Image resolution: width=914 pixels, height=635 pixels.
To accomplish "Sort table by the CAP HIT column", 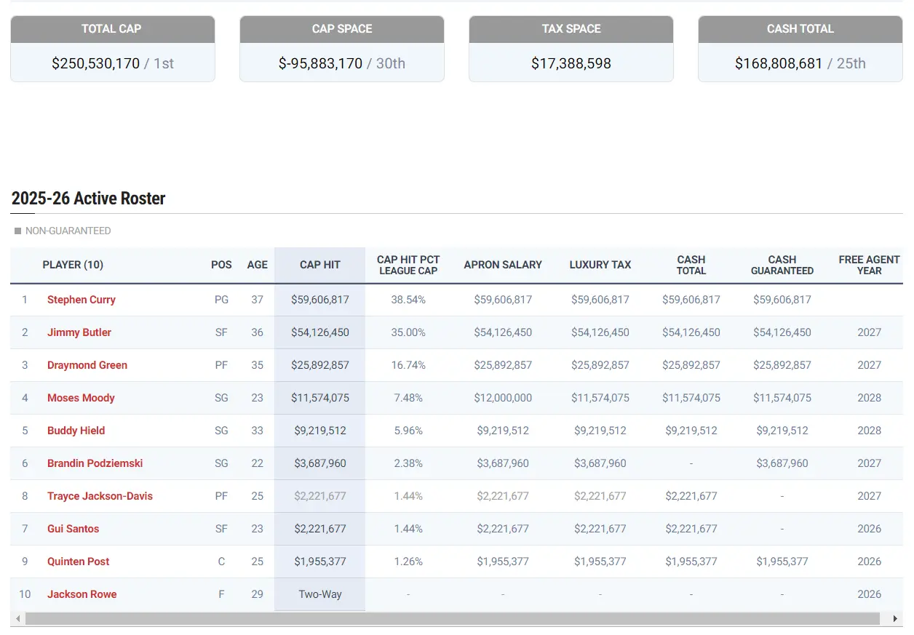I will pos(319,265).
